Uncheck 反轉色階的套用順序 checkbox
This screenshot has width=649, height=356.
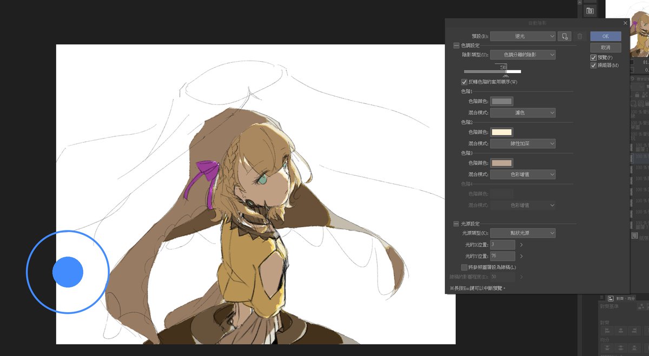coord(464,82)
